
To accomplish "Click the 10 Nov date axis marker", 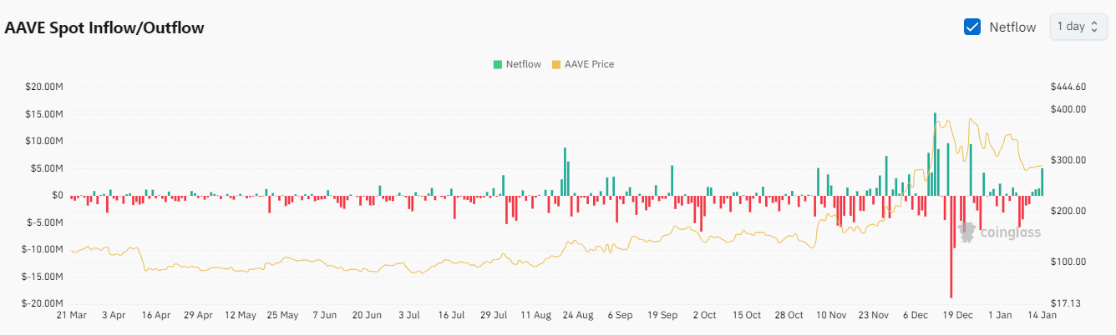I will click(831, 316).
